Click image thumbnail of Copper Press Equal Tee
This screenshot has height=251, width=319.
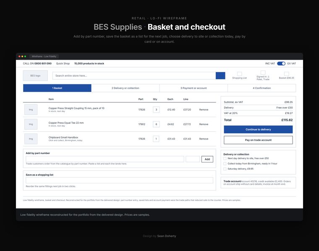[x=31, y=124]
